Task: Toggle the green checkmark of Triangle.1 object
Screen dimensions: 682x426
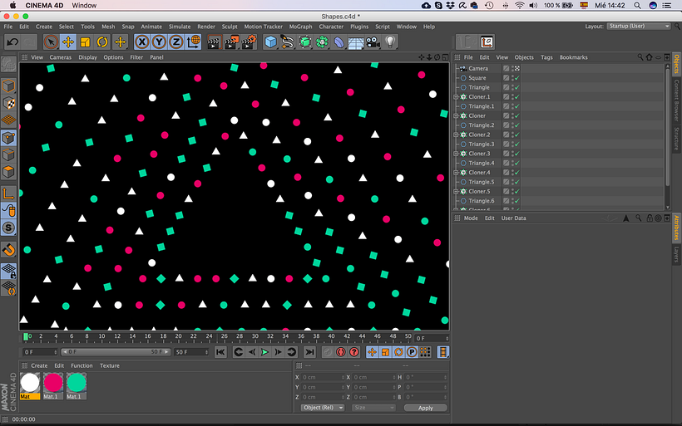Action: [x=517, y=106]
